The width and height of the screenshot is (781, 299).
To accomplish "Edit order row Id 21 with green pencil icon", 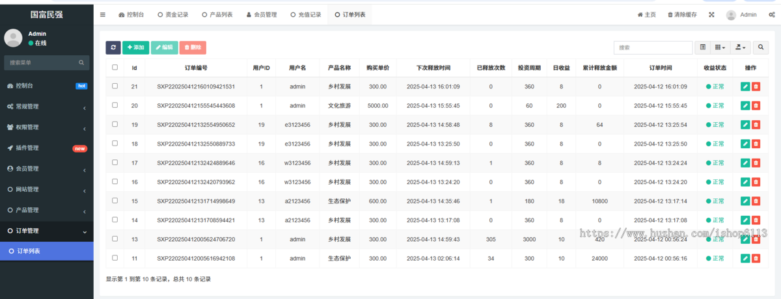I will point(745,86).
